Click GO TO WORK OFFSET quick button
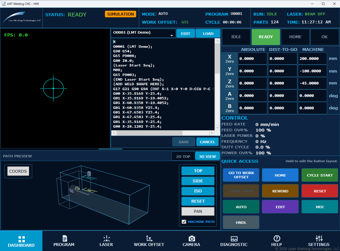Image resolution: width=340 pixels, height=251 pixels. [x=241, y=175]
